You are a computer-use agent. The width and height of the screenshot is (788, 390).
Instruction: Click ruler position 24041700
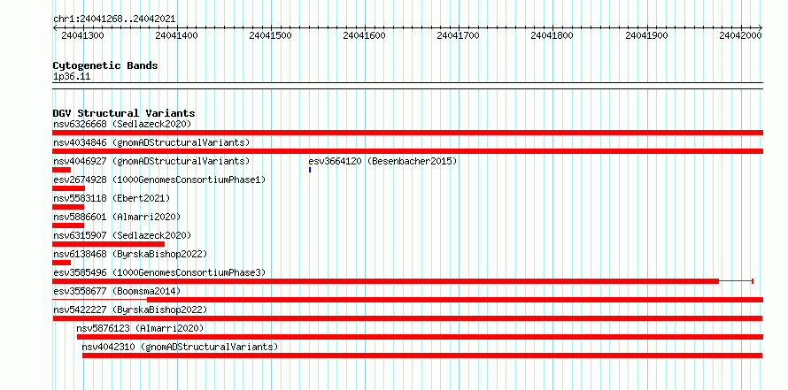pos(459,35)
